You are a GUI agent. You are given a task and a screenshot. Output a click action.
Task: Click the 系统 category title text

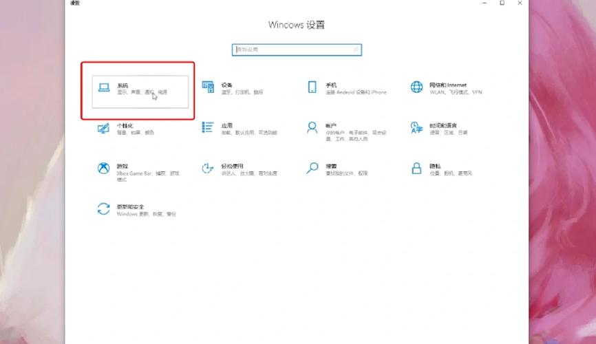(x=123, y=85)
